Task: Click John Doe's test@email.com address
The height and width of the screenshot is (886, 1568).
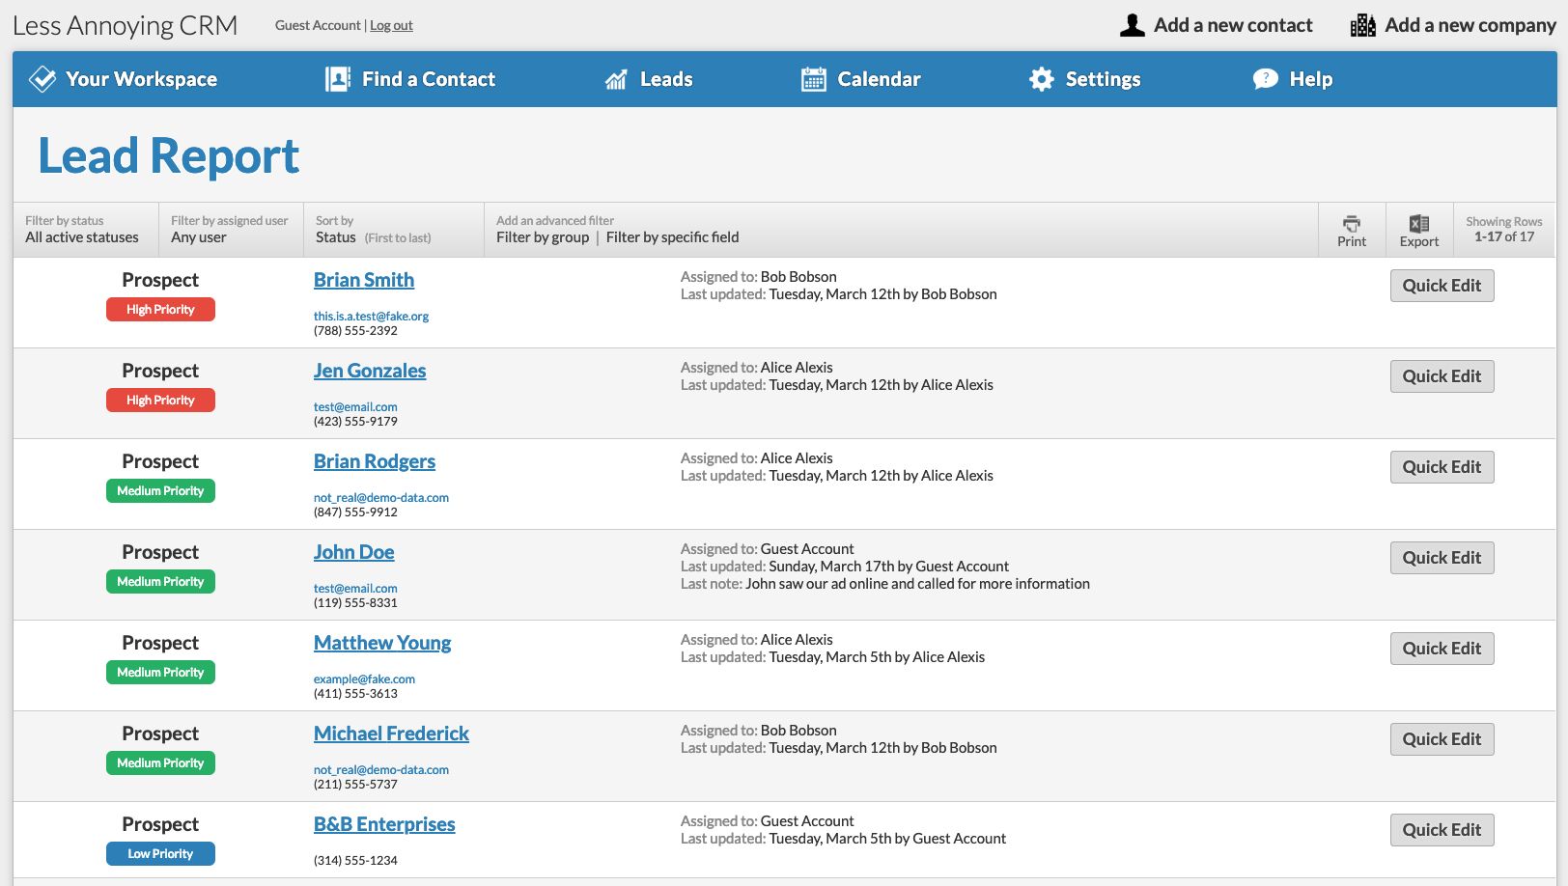Action: pyautogui.click(x=355, y=588)
